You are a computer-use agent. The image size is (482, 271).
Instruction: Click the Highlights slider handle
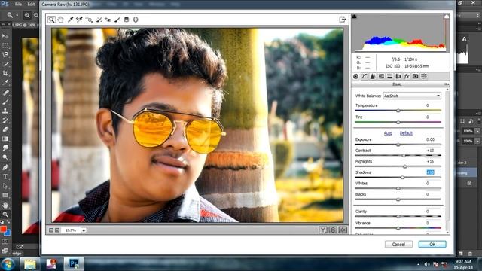pyautogui.click(x=405, y=166)
